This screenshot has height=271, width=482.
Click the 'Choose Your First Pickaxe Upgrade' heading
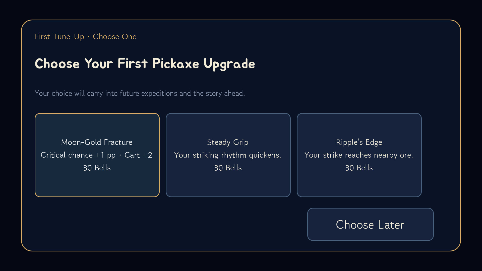point(145,64)
